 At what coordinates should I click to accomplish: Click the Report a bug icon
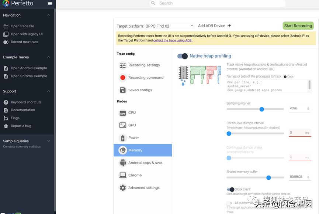6,126
